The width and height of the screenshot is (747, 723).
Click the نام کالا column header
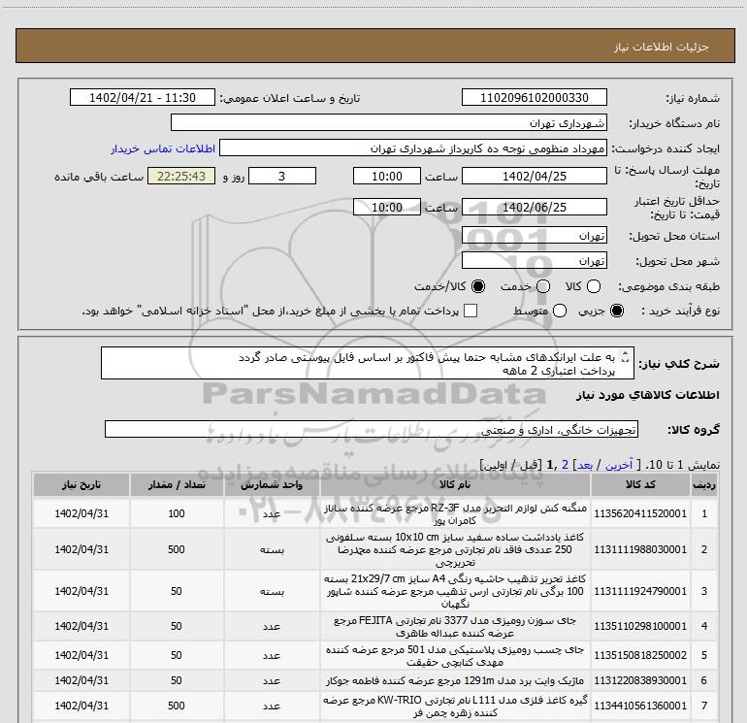(455, 484)
